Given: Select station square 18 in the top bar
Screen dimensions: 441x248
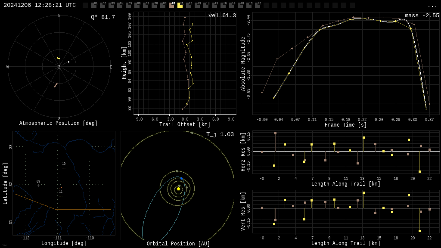Looking at the screenshot, I should pos(240,5).
